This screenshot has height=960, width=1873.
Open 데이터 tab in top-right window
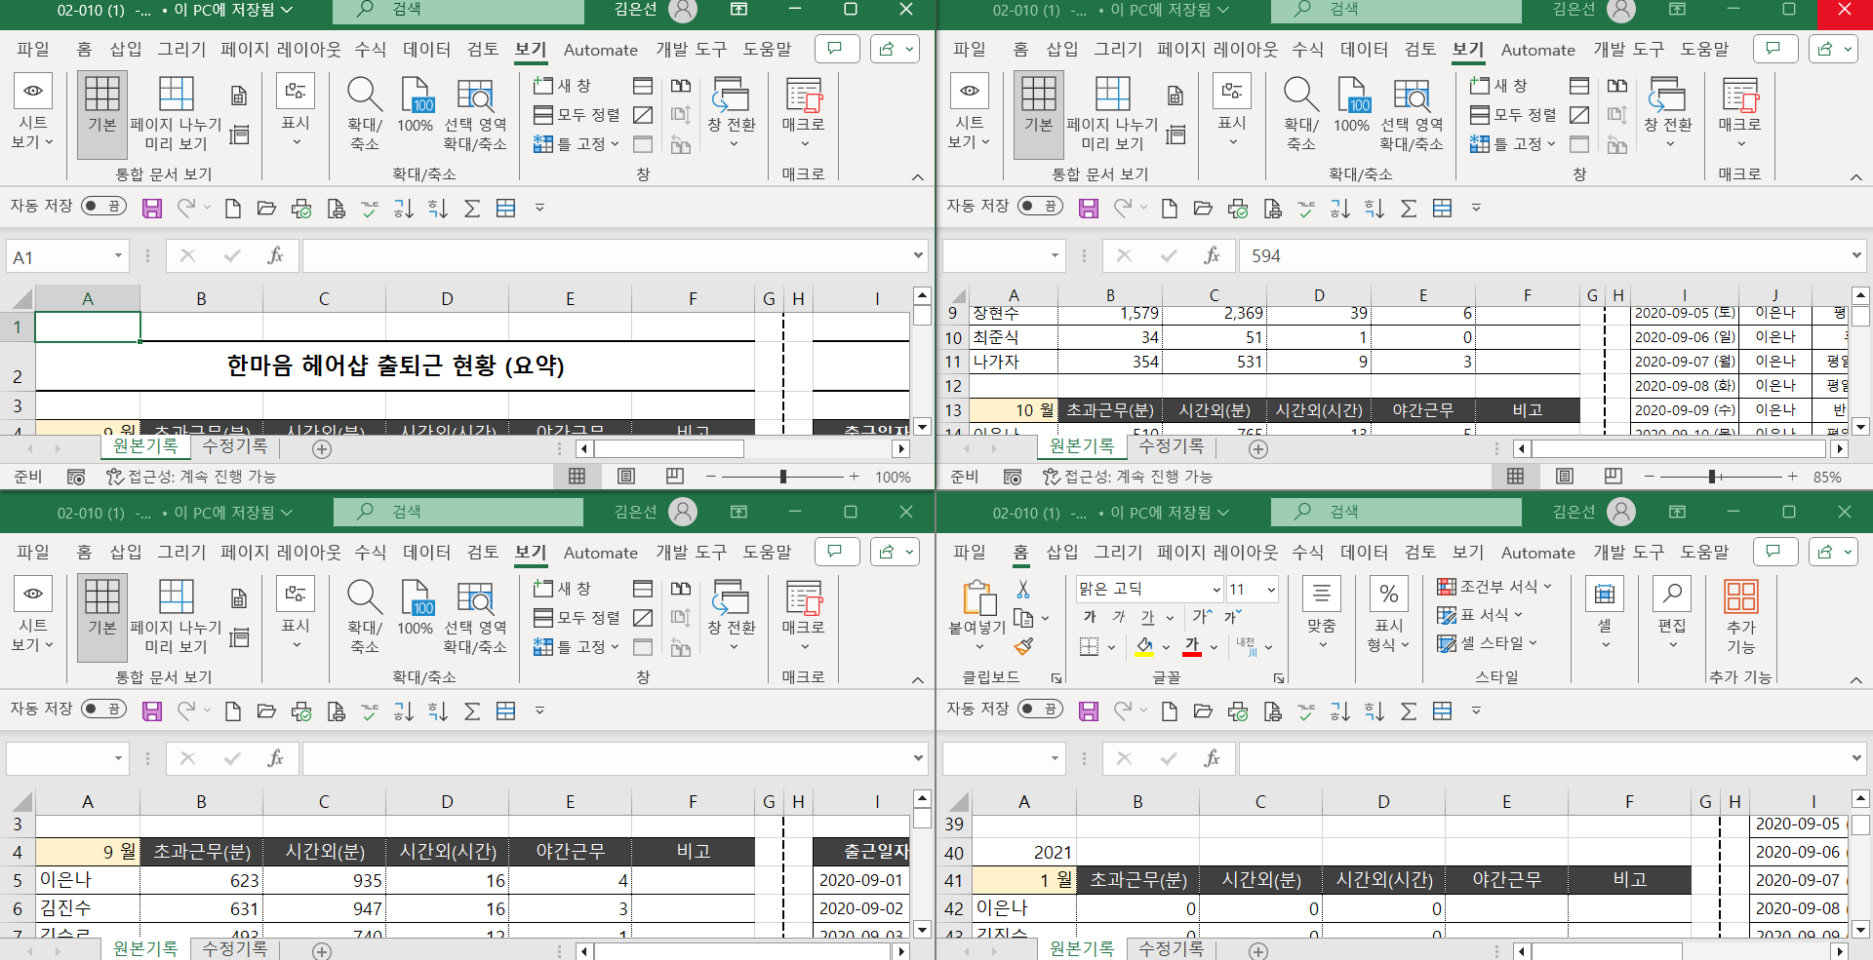click(x=1364, y=49)
